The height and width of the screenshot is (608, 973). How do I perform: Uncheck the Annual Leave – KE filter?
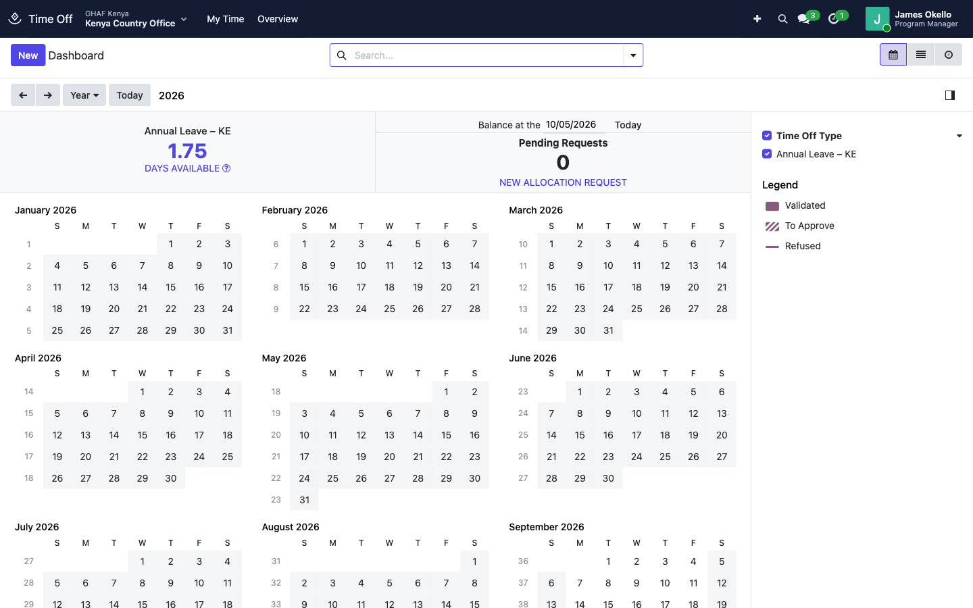(767, 154)
